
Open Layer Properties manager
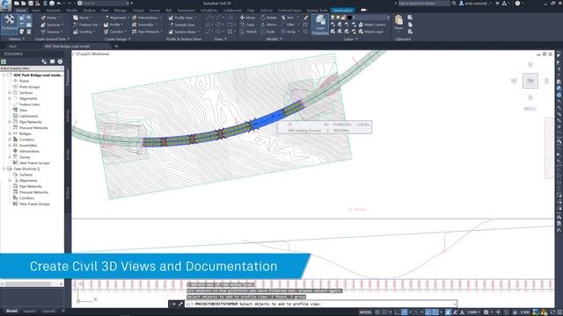[319, 25]
